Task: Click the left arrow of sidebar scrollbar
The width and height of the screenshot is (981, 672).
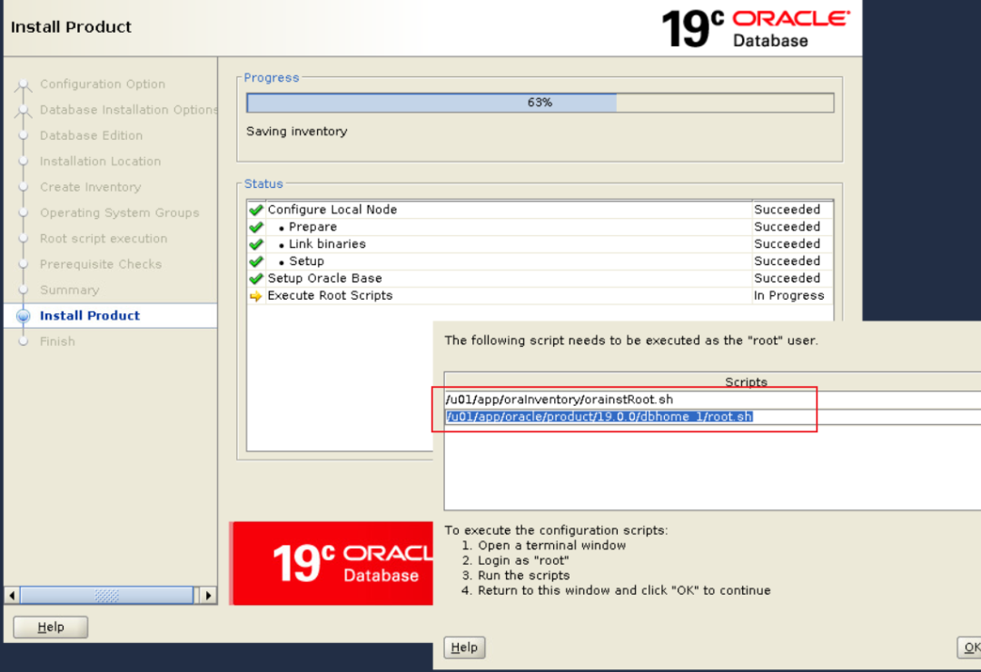Action: [12, 595]
